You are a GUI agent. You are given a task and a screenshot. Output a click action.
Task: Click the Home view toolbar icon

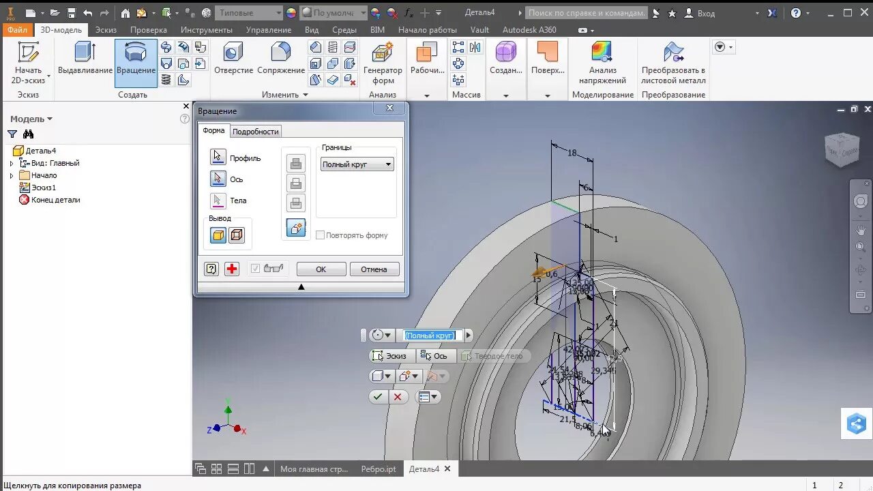[125, 13]
